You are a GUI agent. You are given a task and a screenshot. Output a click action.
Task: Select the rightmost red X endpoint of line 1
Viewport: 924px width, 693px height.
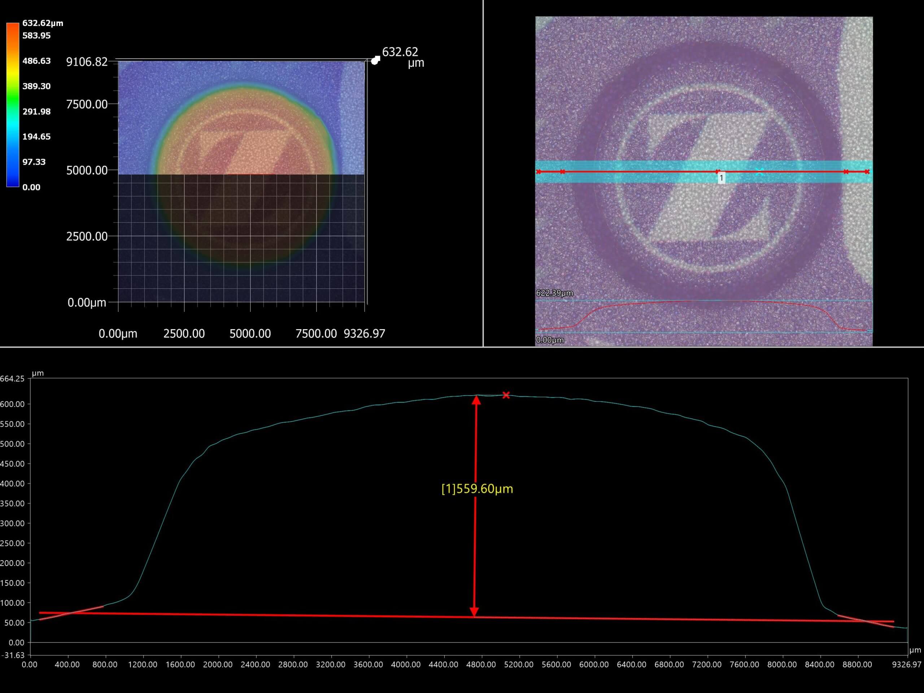pyautogui.click(x=867, y=171)
